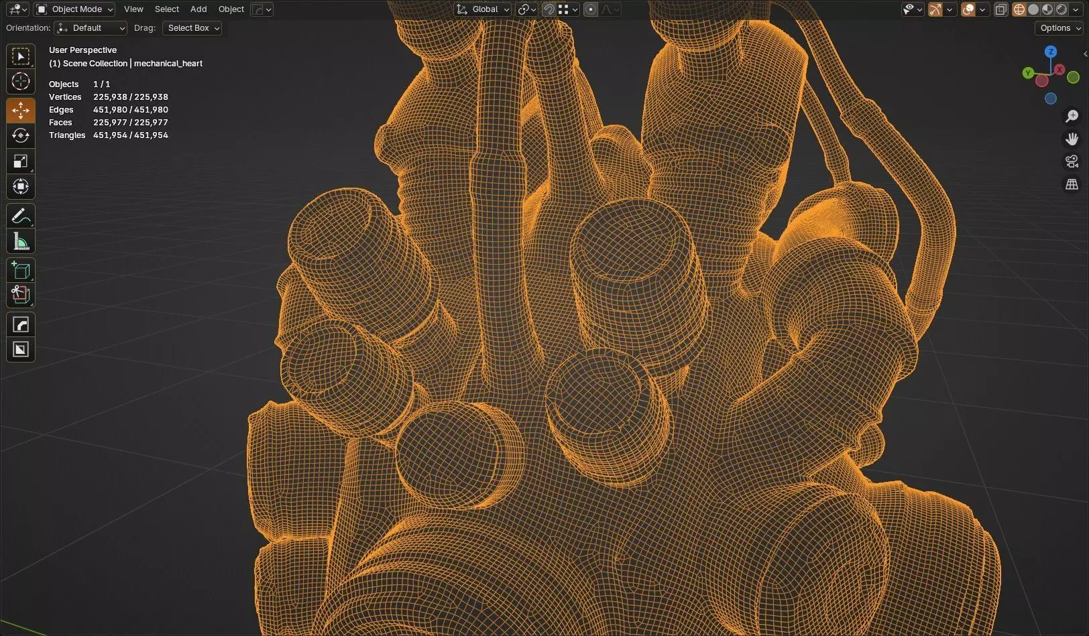This screenshot has height=636, width=1089.
Task: Open the viewport shading options arrow
Action: [1075, 9]
